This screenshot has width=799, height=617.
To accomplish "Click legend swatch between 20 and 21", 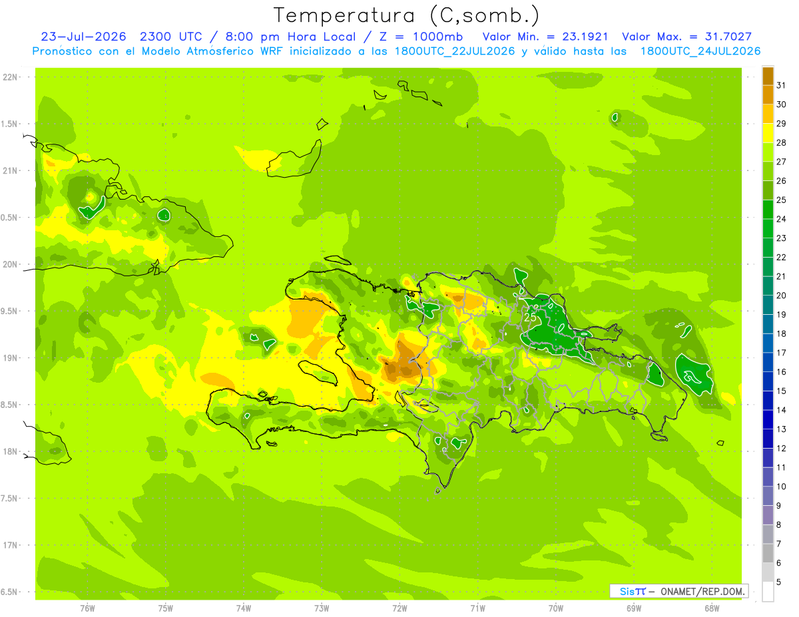I will pyautogui.click(x=768, y=286).
